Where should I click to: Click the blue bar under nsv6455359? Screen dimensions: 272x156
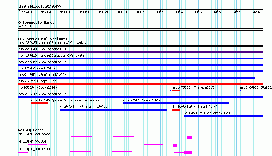pos(141,65)
